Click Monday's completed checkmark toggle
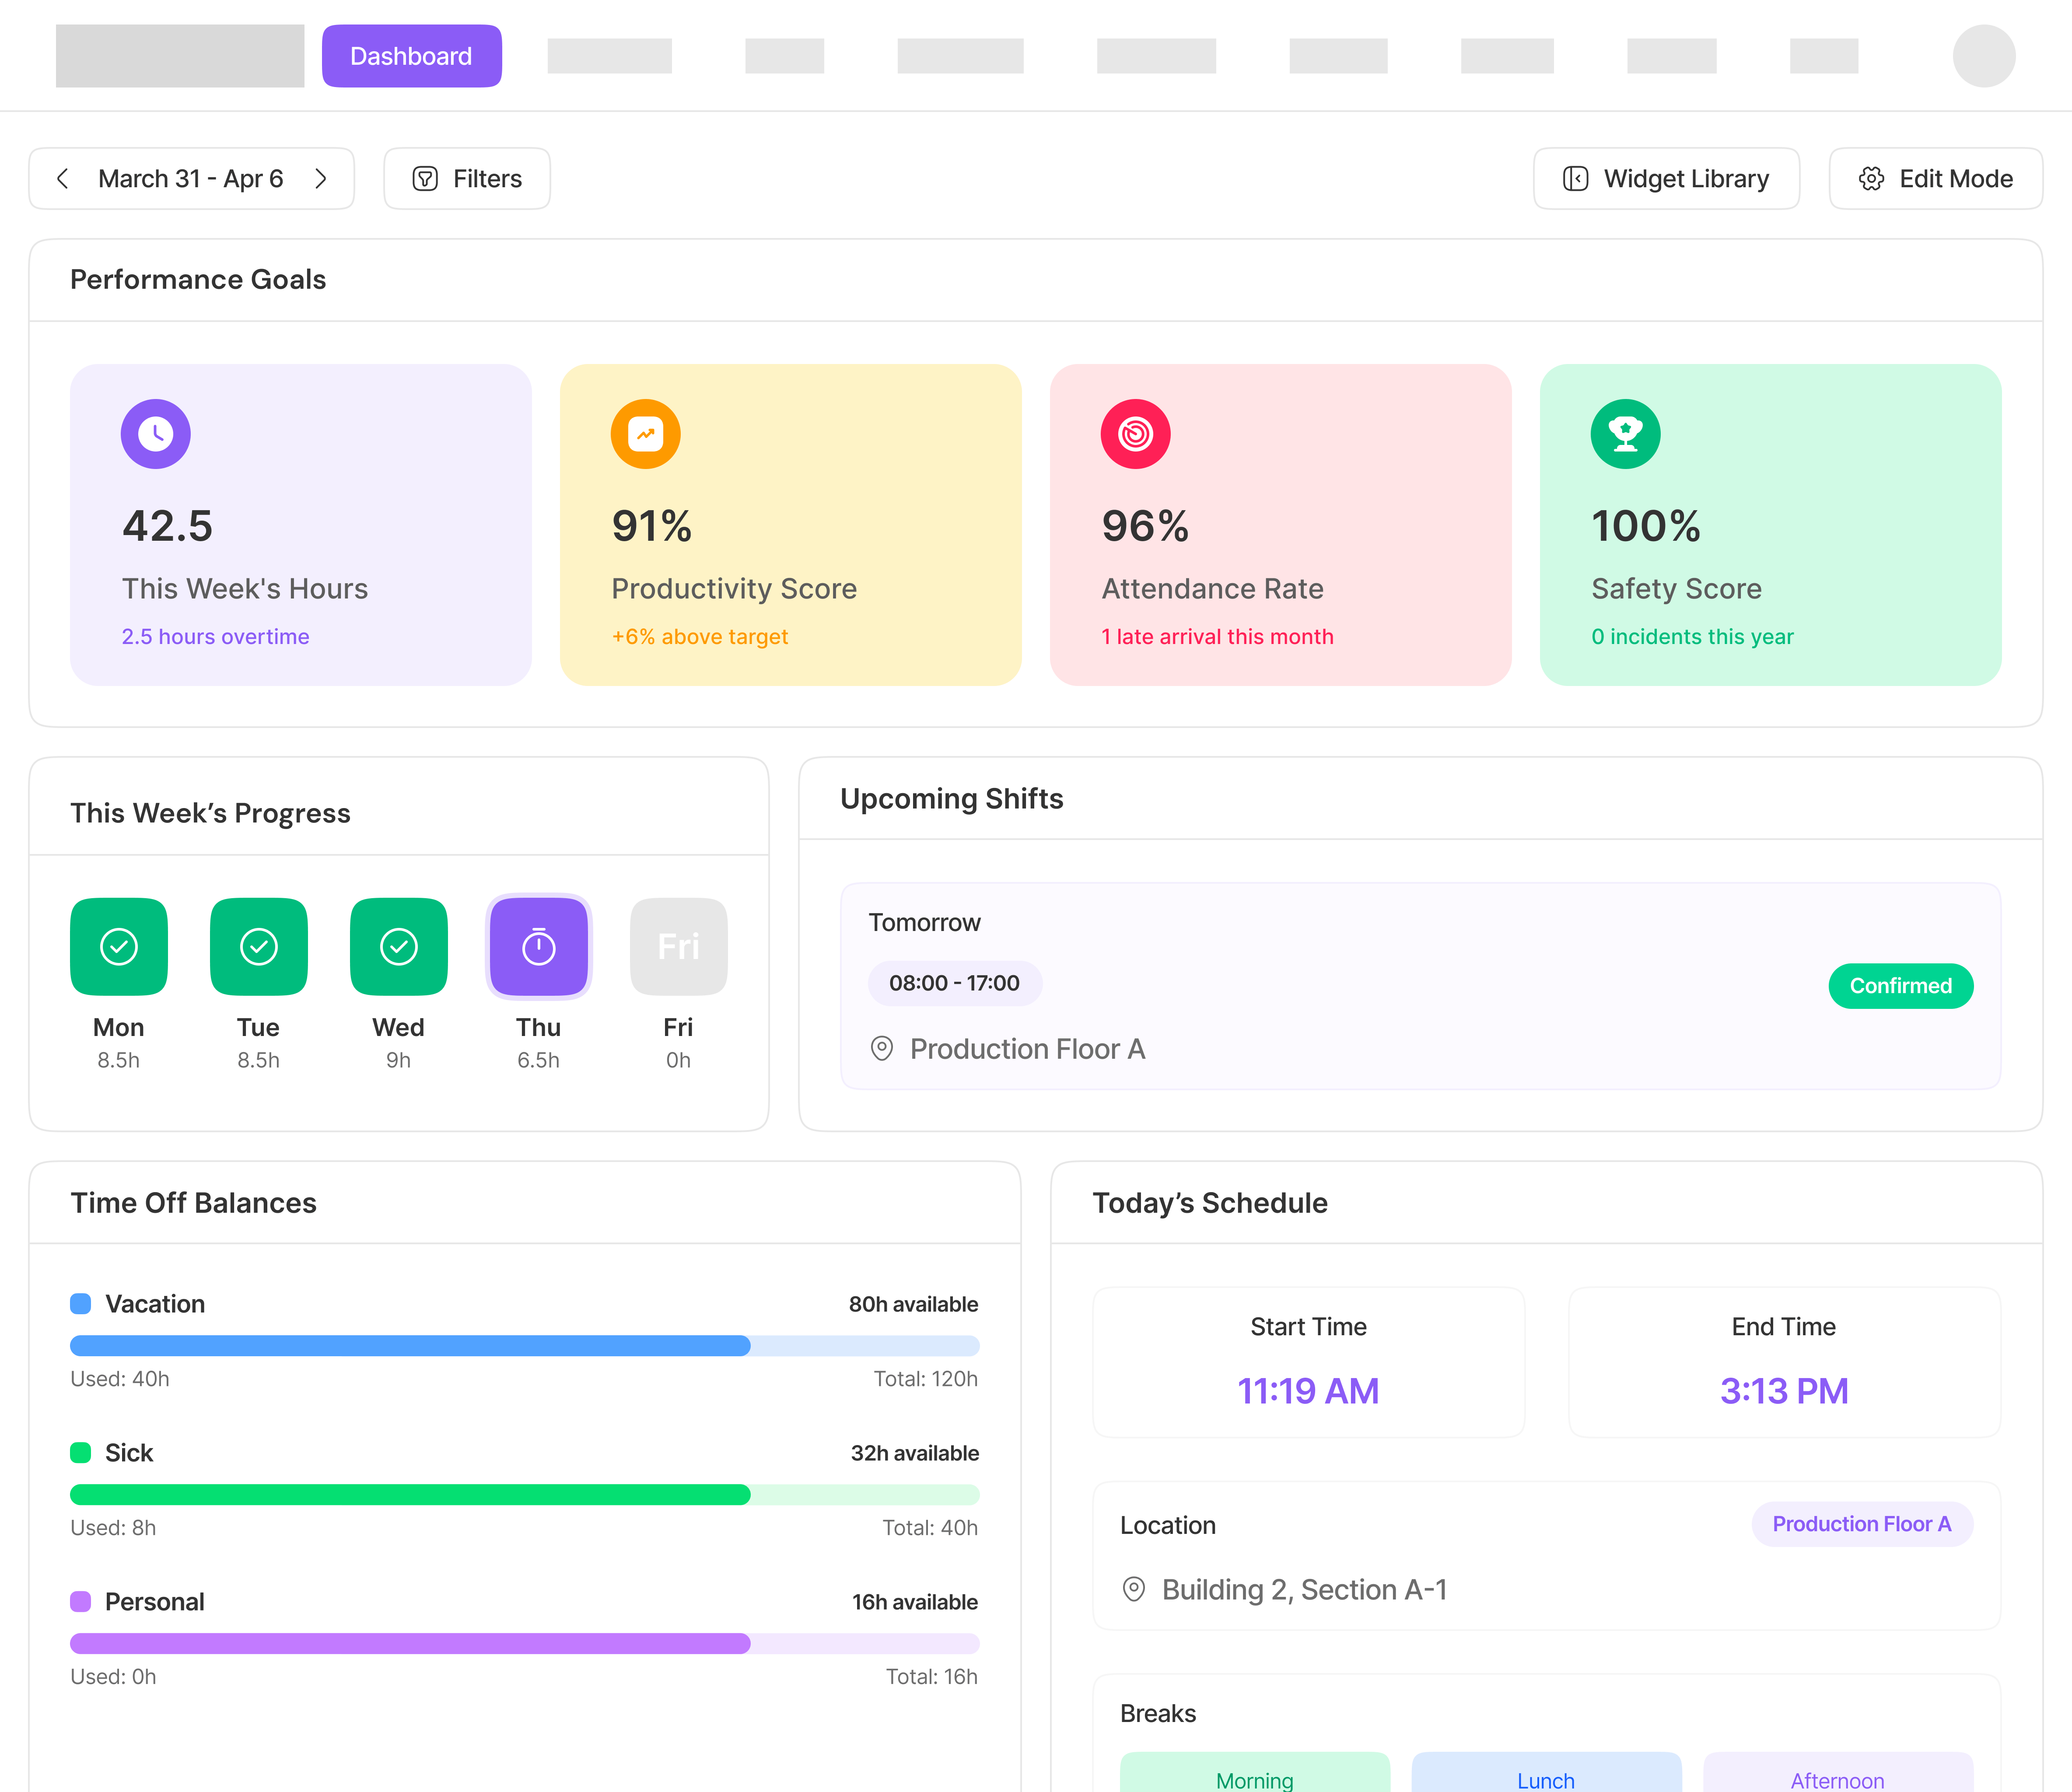 coord(118,947)
